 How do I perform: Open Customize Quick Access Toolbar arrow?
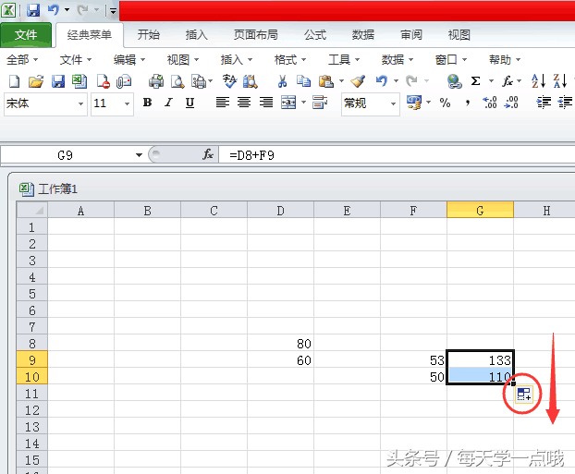click(x=114, y=11)
